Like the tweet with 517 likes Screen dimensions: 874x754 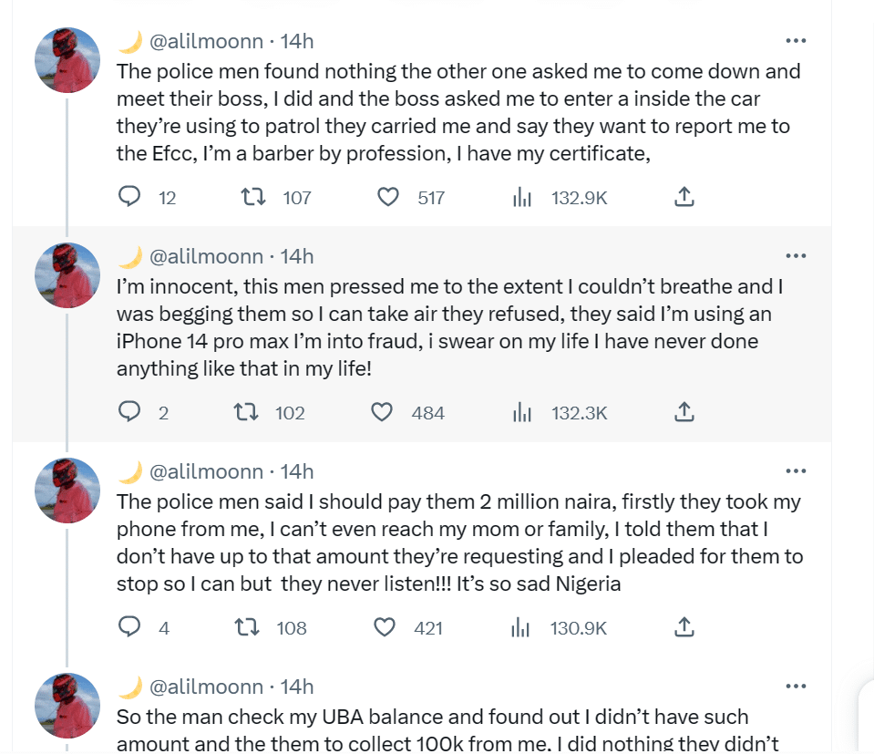[x=388, y=197]
